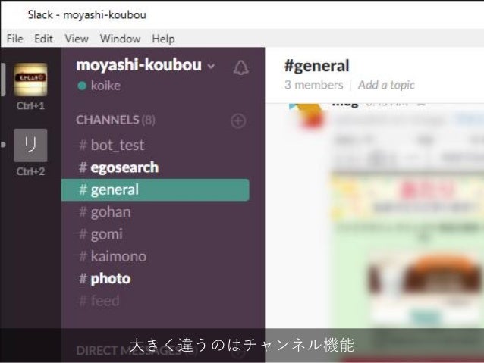Viewport: 484px width, 363px height.
Task: Open the File menu
Action: click(15, 39)
